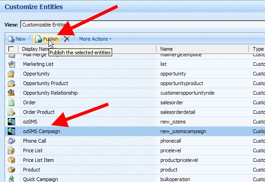The width and height of the screenshot is (265, 182).
Task: Click the 'new_ozsms' name cell
Action: coord(173,122)
